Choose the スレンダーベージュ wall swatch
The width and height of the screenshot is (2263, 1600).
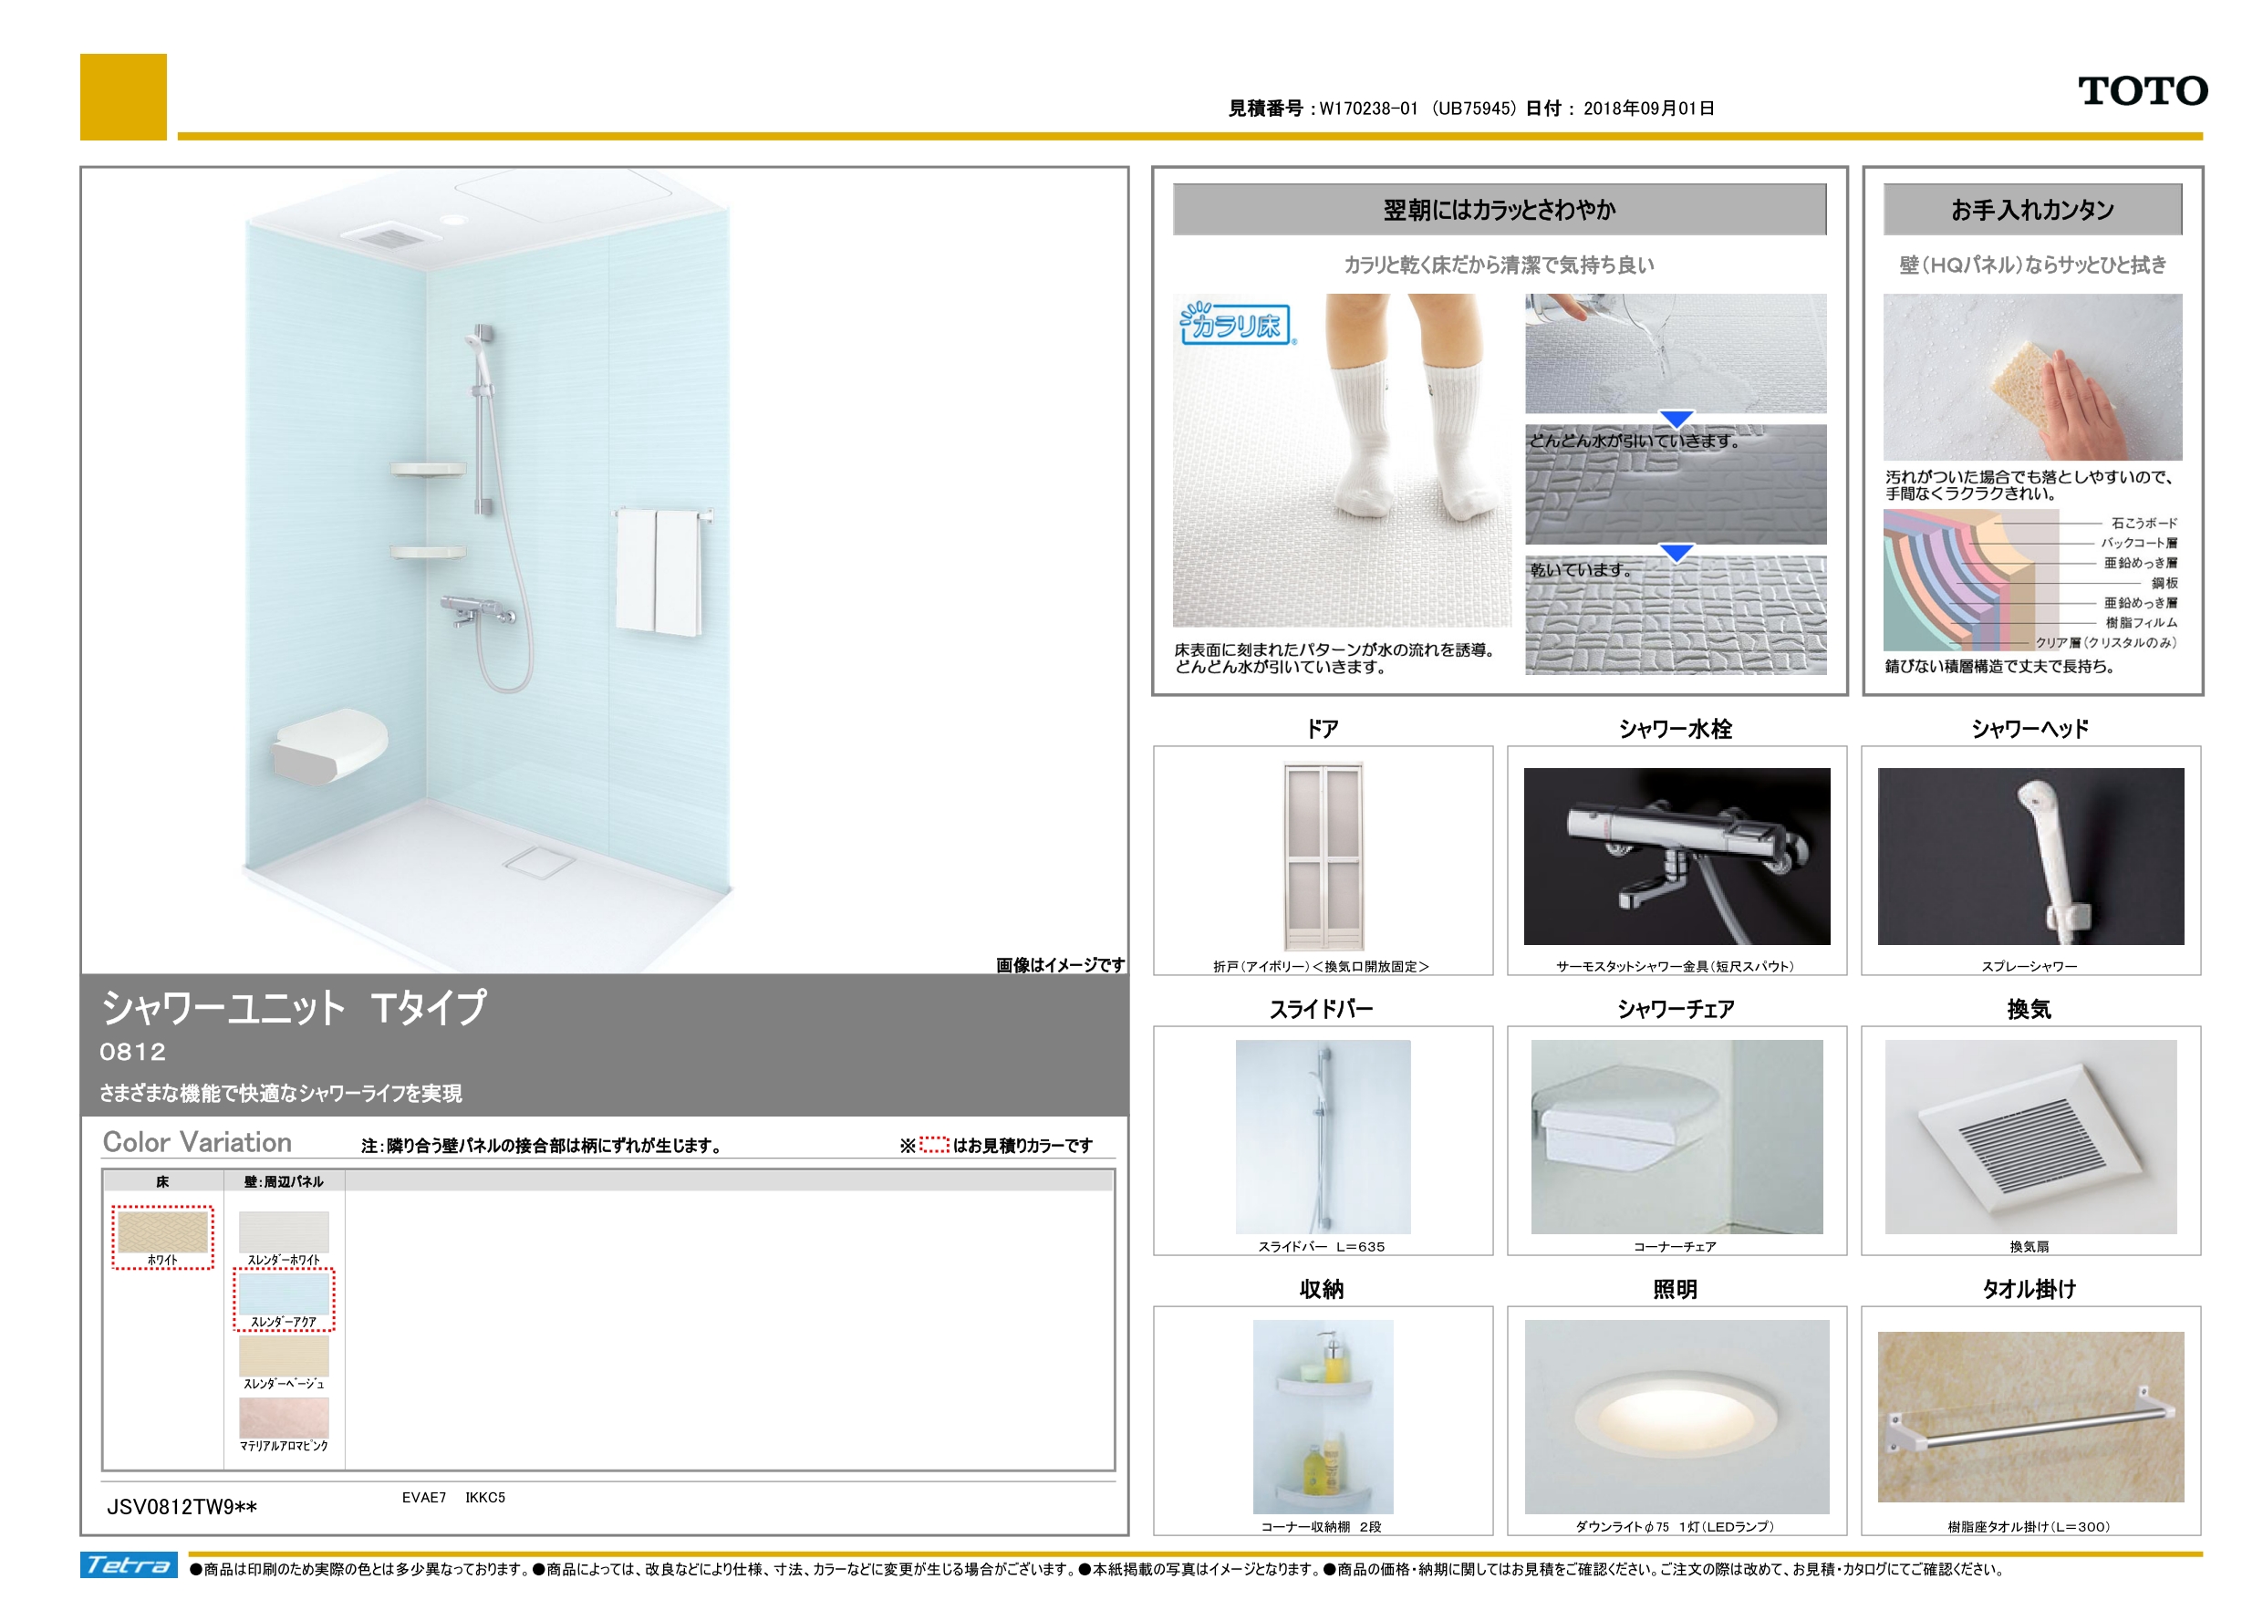click(284, 1356)
